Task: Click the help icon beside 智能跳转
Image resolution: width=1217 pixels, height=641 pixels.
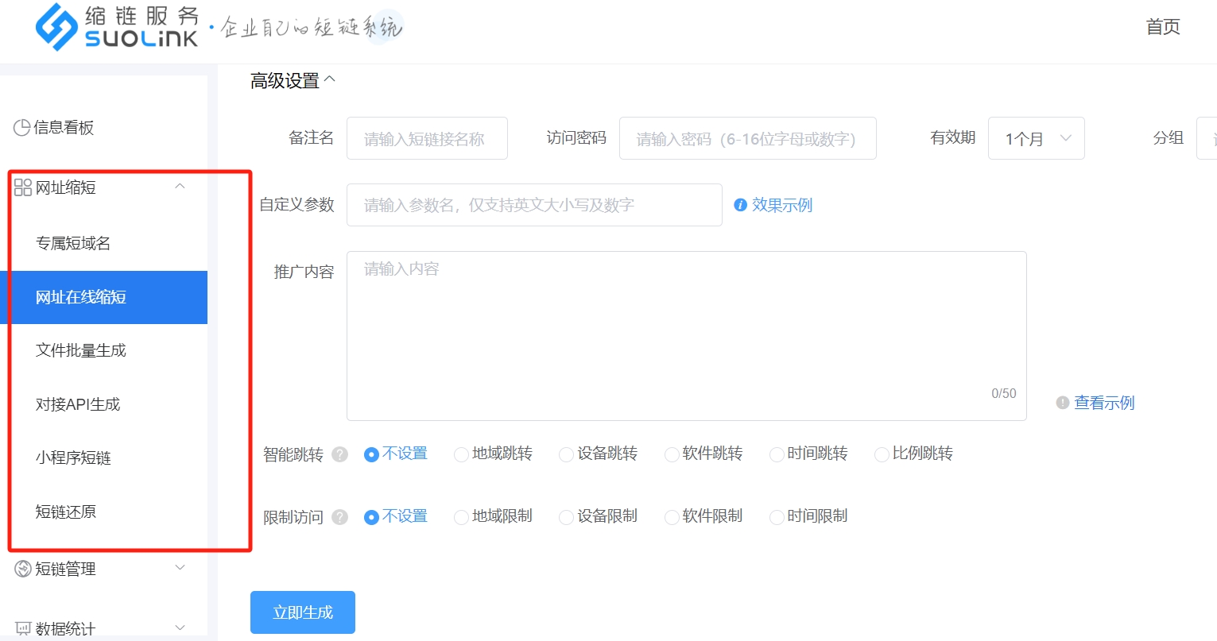Action: 340,454
